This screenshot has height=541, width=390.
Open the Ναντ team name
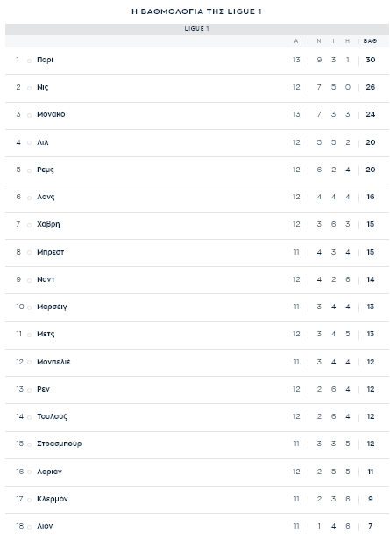click(x=46, y=279)
